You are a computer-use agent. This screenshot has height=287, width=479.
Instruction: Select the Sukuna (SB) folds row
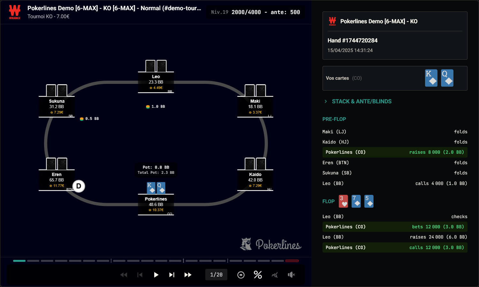[395, 173]
